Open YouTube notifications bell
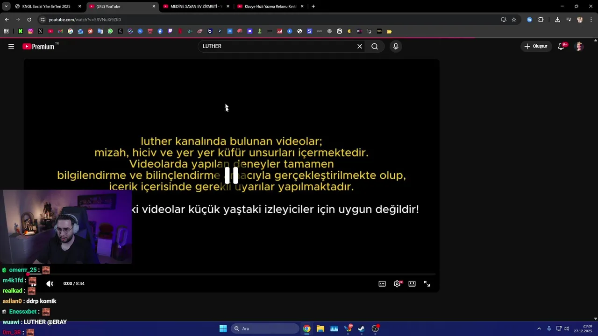This screenshot has width=598, height=336. [562, 46]
